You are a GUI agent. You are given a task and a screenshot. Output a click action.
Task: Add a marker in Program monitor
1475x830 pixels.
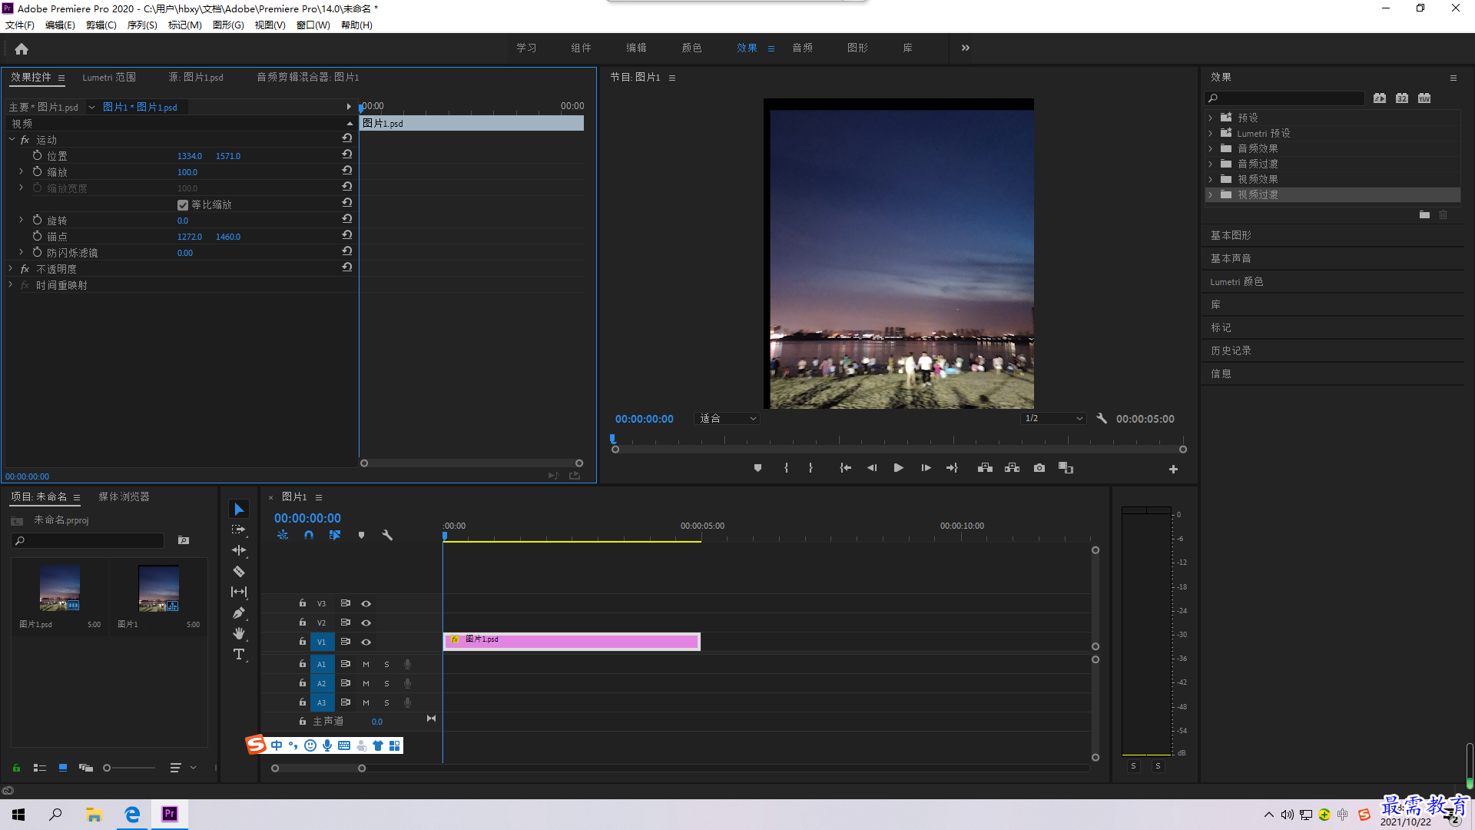tap(757, 468)
